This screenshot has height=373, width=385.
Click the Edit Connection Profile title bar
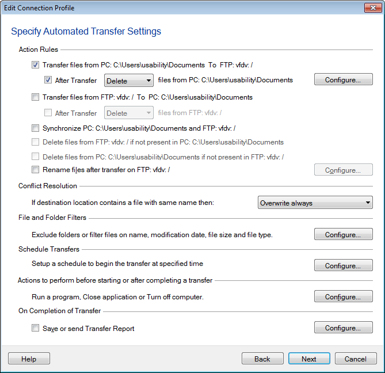pyautogui.click(x=173, y=8)
